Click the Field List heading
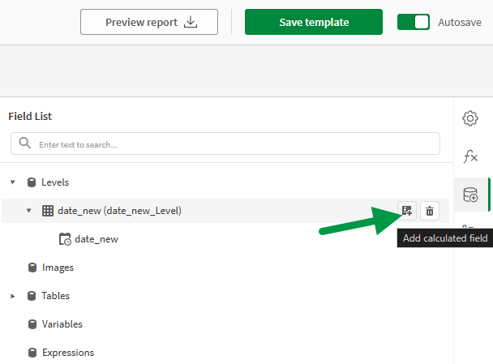The image size is (493, 364). (x=30, y=116)
